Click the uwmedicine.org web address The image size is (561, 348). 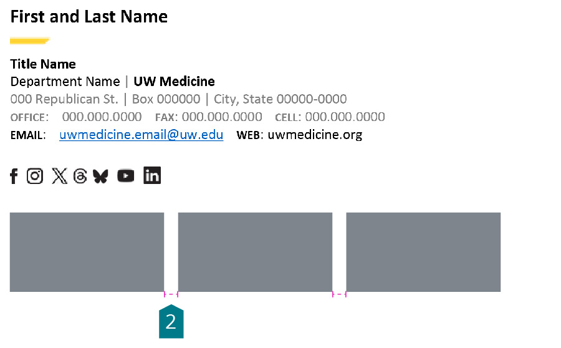(315, 135)
